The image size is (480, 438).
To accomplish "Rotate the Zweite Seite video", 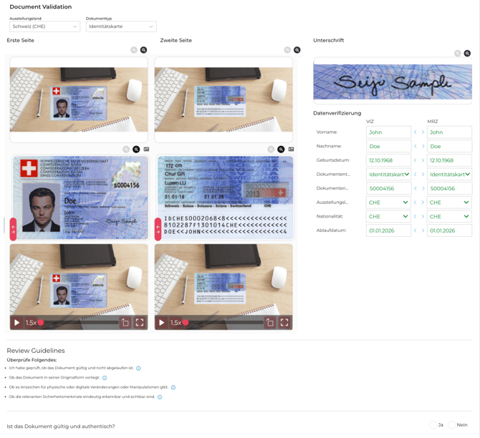I will (270, 322).
